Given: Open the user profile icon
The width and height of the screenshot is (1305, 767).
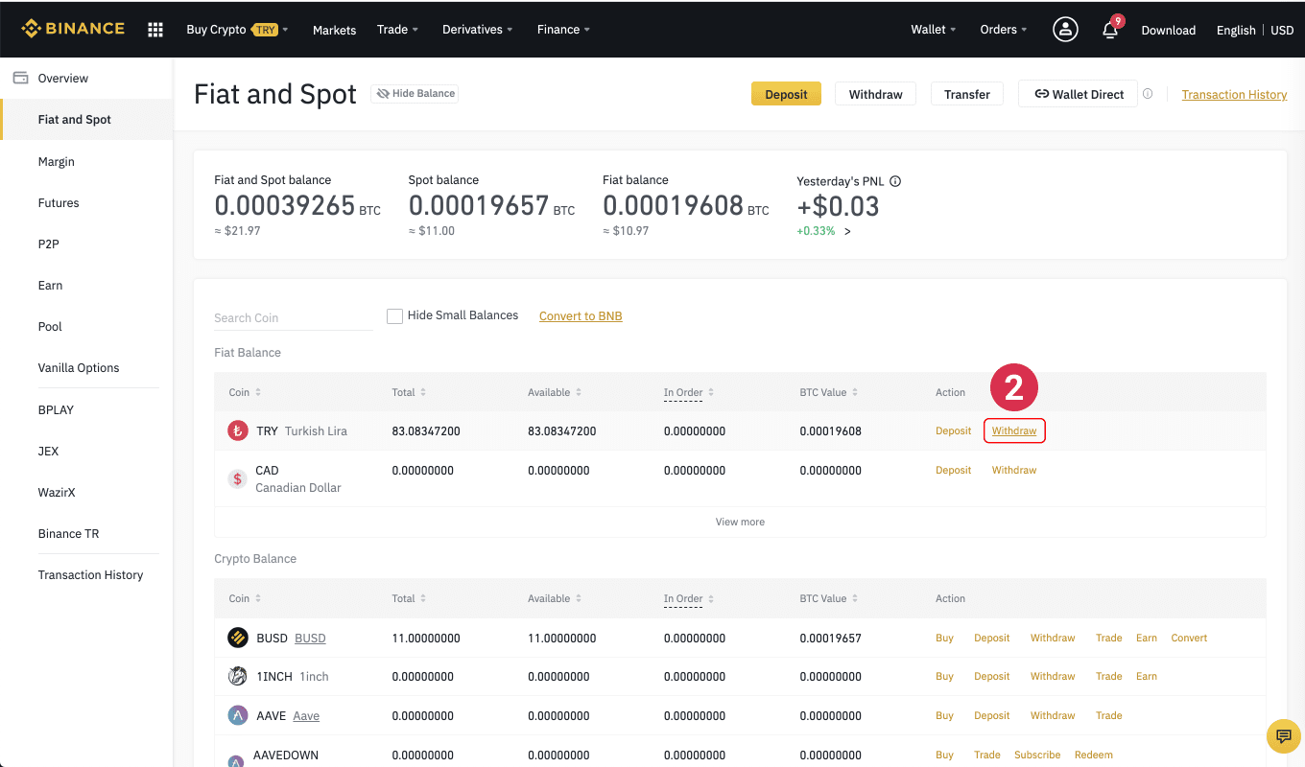Looking at the screenshot, I should click(1065, 30).
